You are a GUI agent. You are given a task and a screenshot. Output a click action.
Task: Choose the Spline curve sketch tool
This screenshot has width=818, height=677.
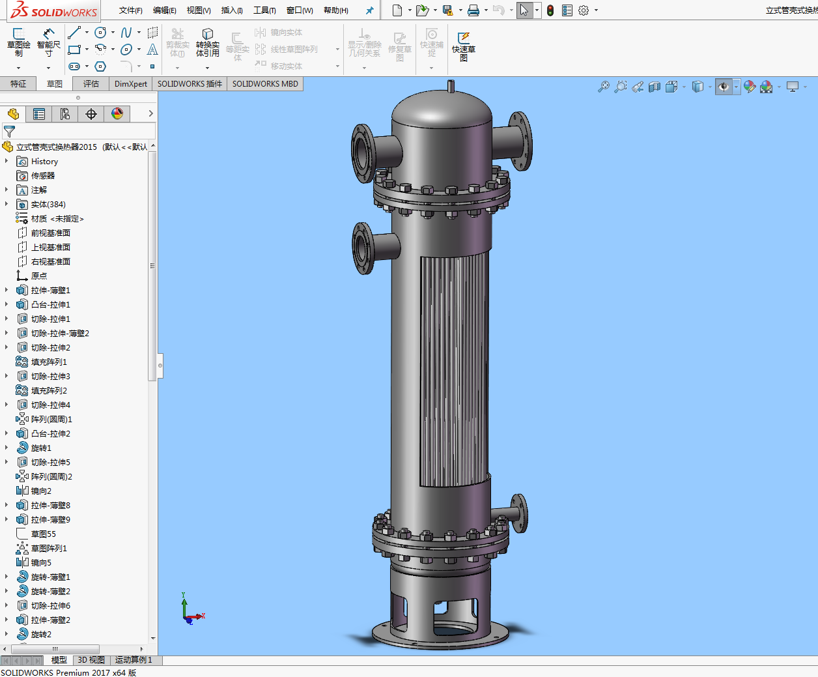(x=126, y=33)
